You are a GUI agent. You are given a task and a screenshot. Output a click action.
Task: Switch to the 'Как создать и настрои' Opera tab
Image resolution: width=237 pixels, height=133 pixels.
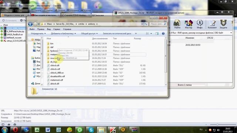click(46, 15)
